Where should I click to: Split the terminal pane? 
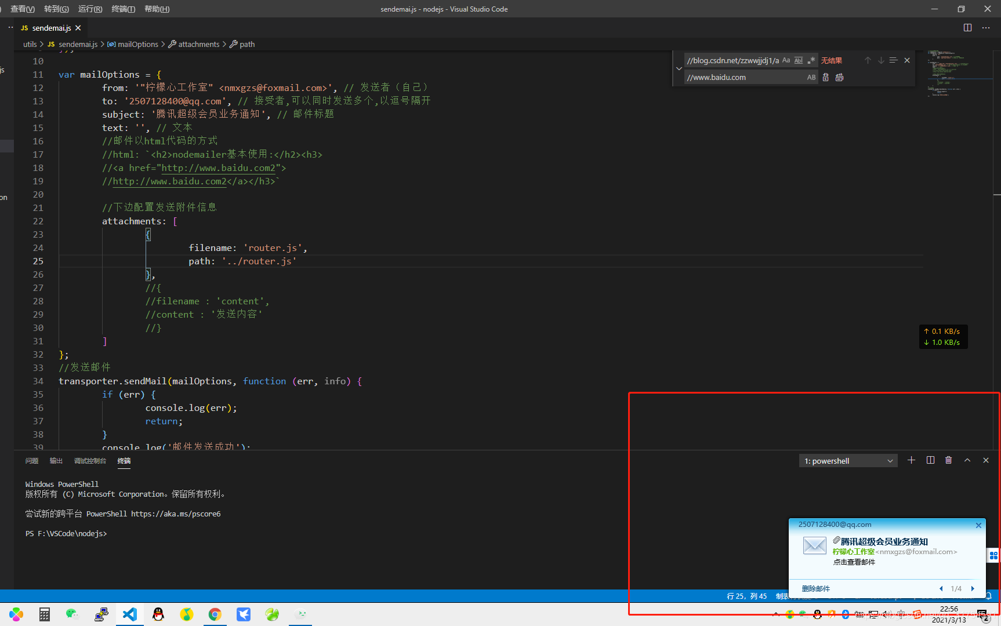click(930, 460)
